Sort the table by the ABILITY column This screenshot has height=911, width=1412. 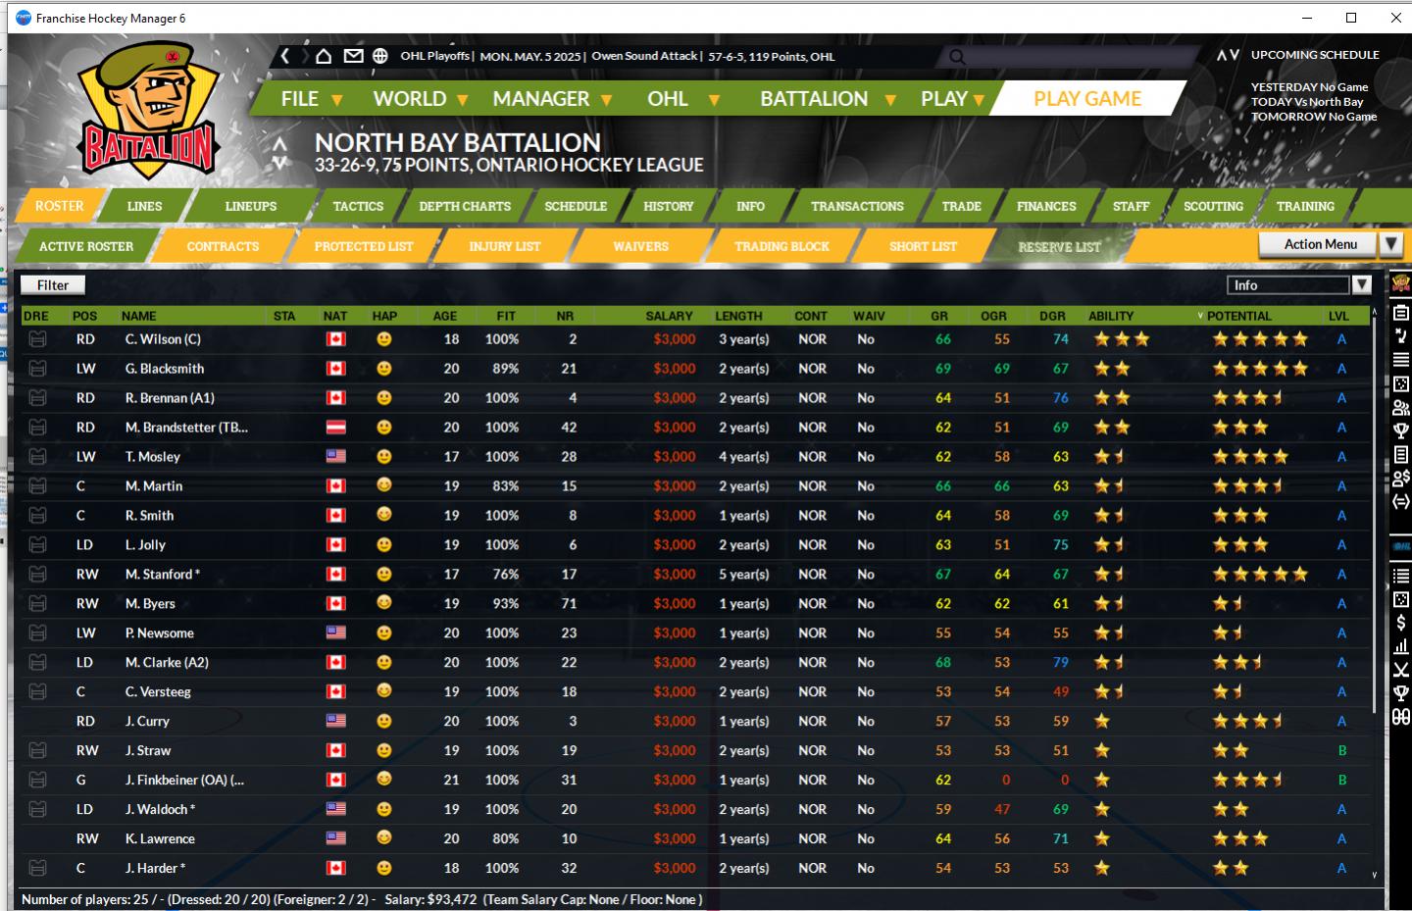(x=1110, y=316)
